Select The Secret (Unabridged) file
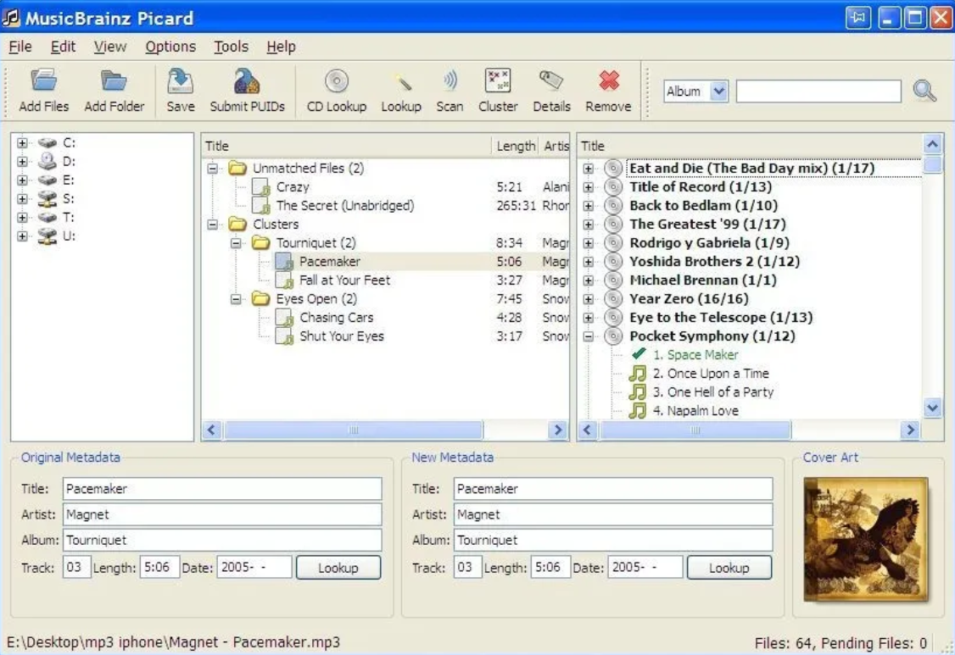 [x=344, y=206]
